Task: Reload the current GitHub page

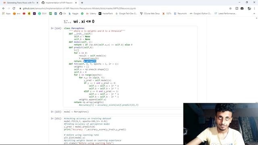Action: pyautogui.click(x=14, y=8)
